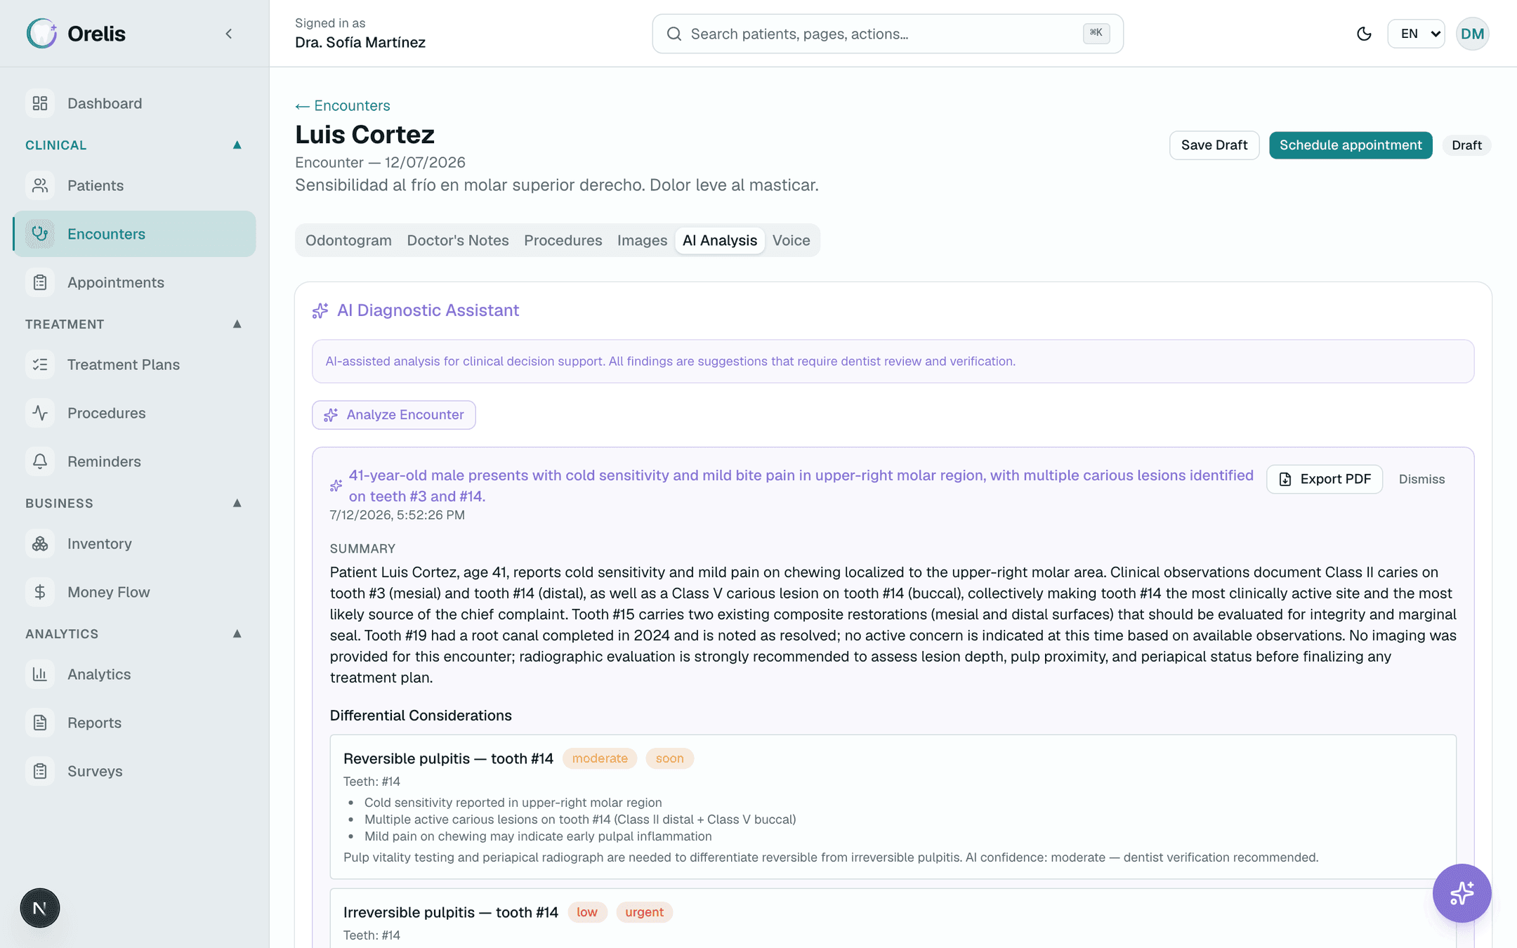
Task: Click the Treatment Plans checklist icon
Action: click(40, 364)
